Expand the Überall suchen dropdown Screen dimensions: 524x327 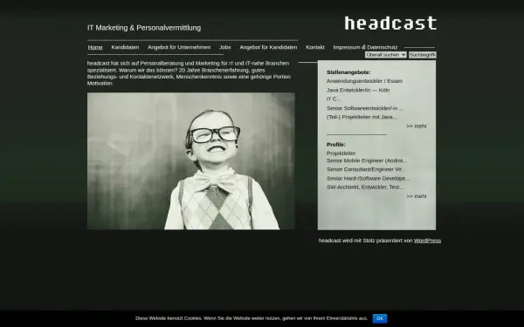(x=386, y=55)
